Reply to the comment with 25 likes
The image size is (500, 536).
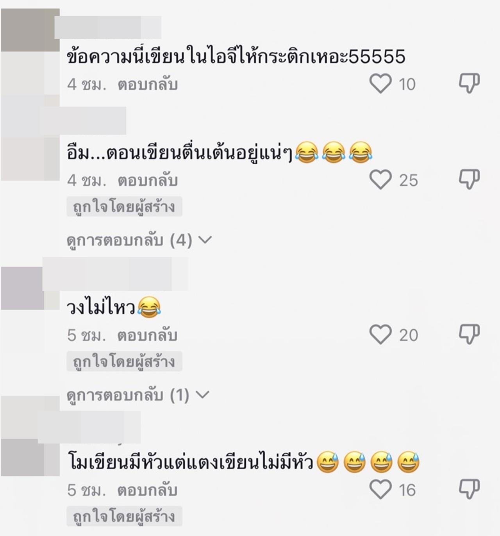pos(148,180)
